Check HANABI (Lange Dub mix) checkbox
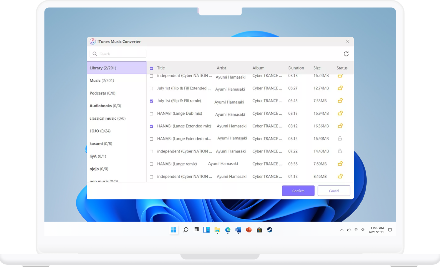Screen dimensions: 440x267 [x=151, y=114]
